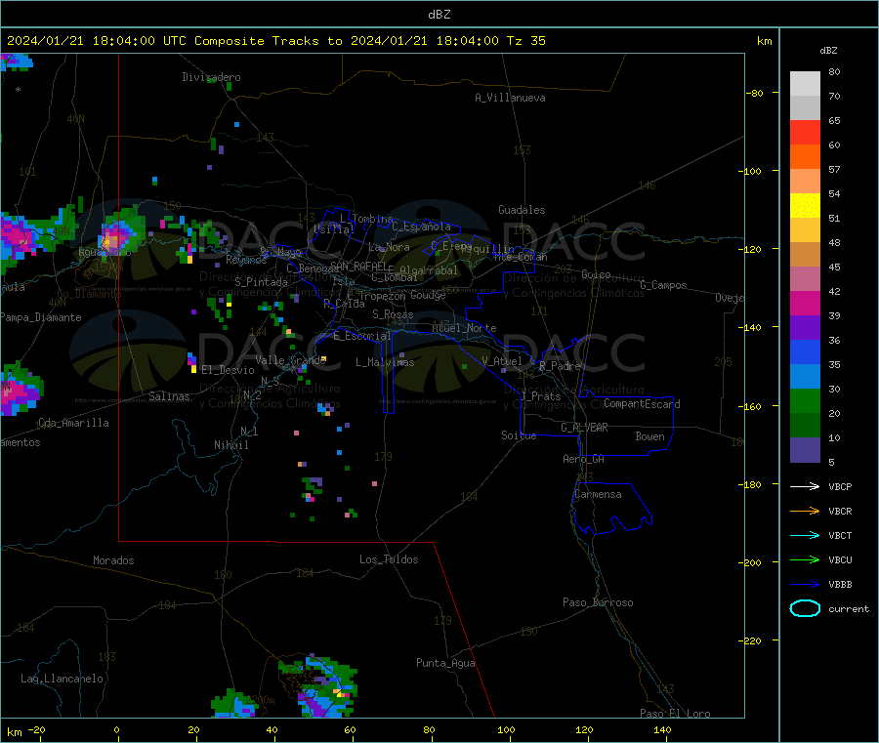Click the Soitue location label
Viewport: 879px width, 743px height.
coord(519,435)
